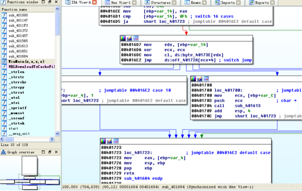This screenshot has width=302, height=191.
Task: Select sub_401000 in function list
Action: click(x=18, y=15)
